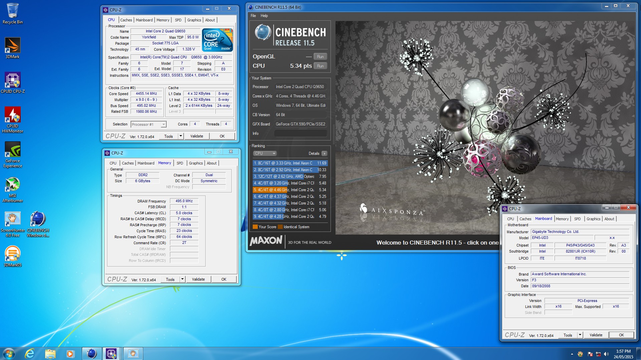Open SPD tab in Memory CPU-Z window
This screenshot has width=641, height=360.
pos(180,163)
